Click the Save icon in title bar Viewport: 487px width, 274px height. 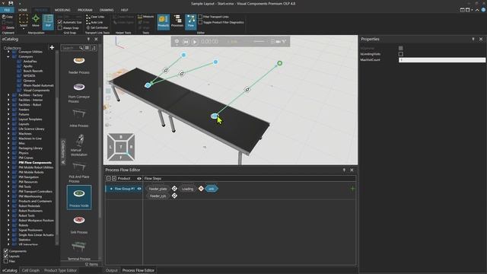(11, 3)
